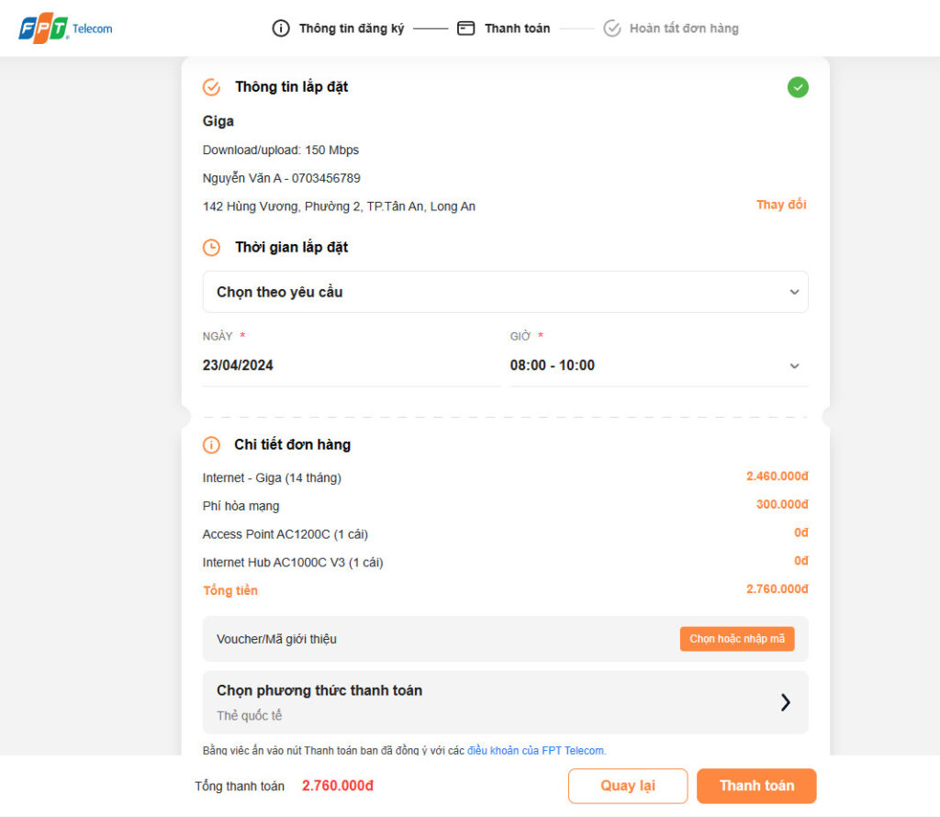Expand Chọn phương thức thanh toán arrow

(785, 702)
